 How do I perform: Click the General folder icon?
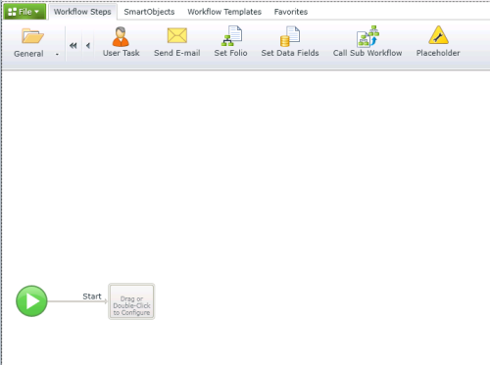click(x=32, y=36)
